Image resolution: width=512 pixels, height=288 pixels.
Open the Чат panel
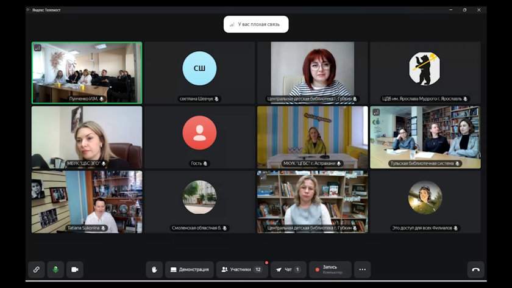click(x=288, y=269)
